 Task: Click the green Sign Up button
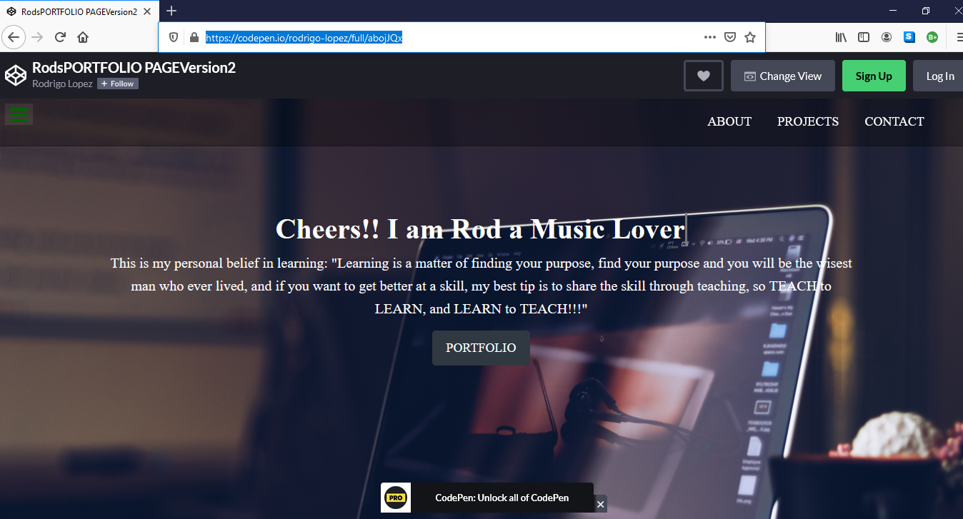pos(874,76)
